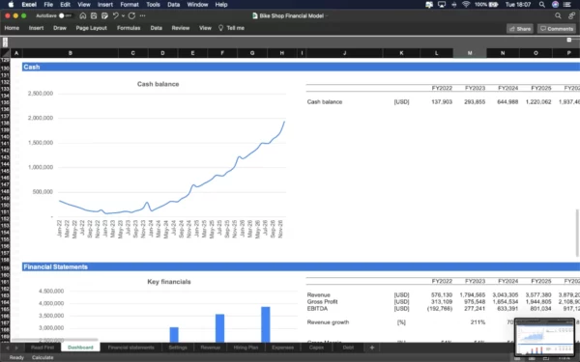Click outline level 1 grouping button
The width and height of the screenshot is (580, 362).
[5, 40]
